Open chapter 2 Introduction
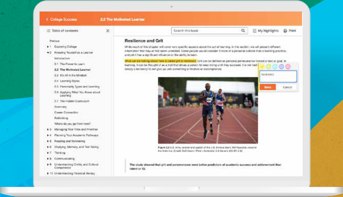 tap(62, 58)
